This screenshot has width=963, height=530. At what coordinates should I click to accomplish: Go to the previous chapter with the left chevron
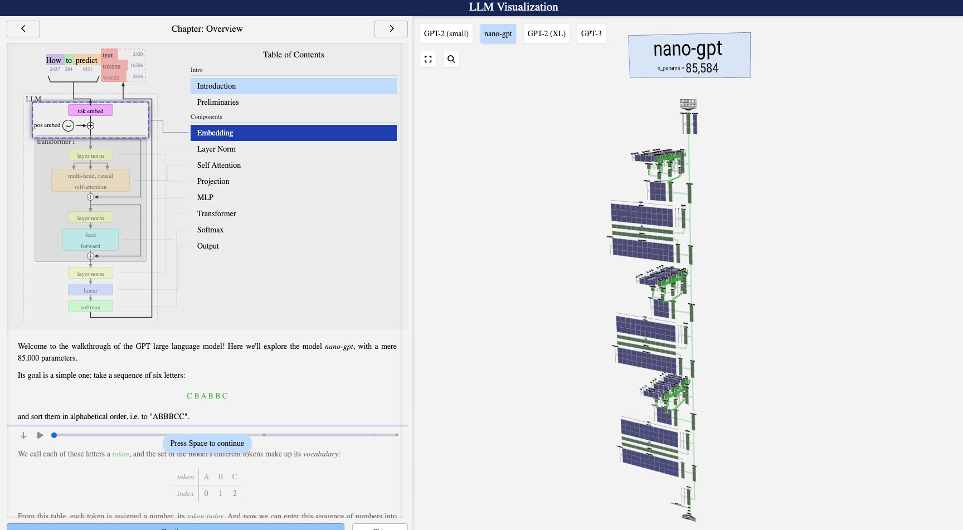point(23,29)
